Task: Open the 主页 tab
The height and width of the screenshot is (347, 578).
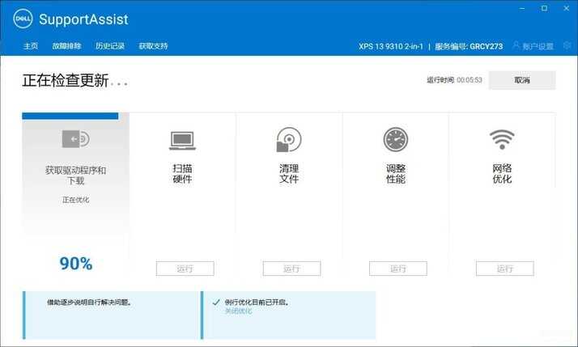Action: coord(31,46)
